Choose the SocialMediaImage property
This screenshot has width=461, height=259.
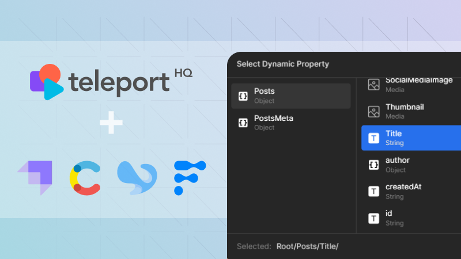tap(411, 85)
